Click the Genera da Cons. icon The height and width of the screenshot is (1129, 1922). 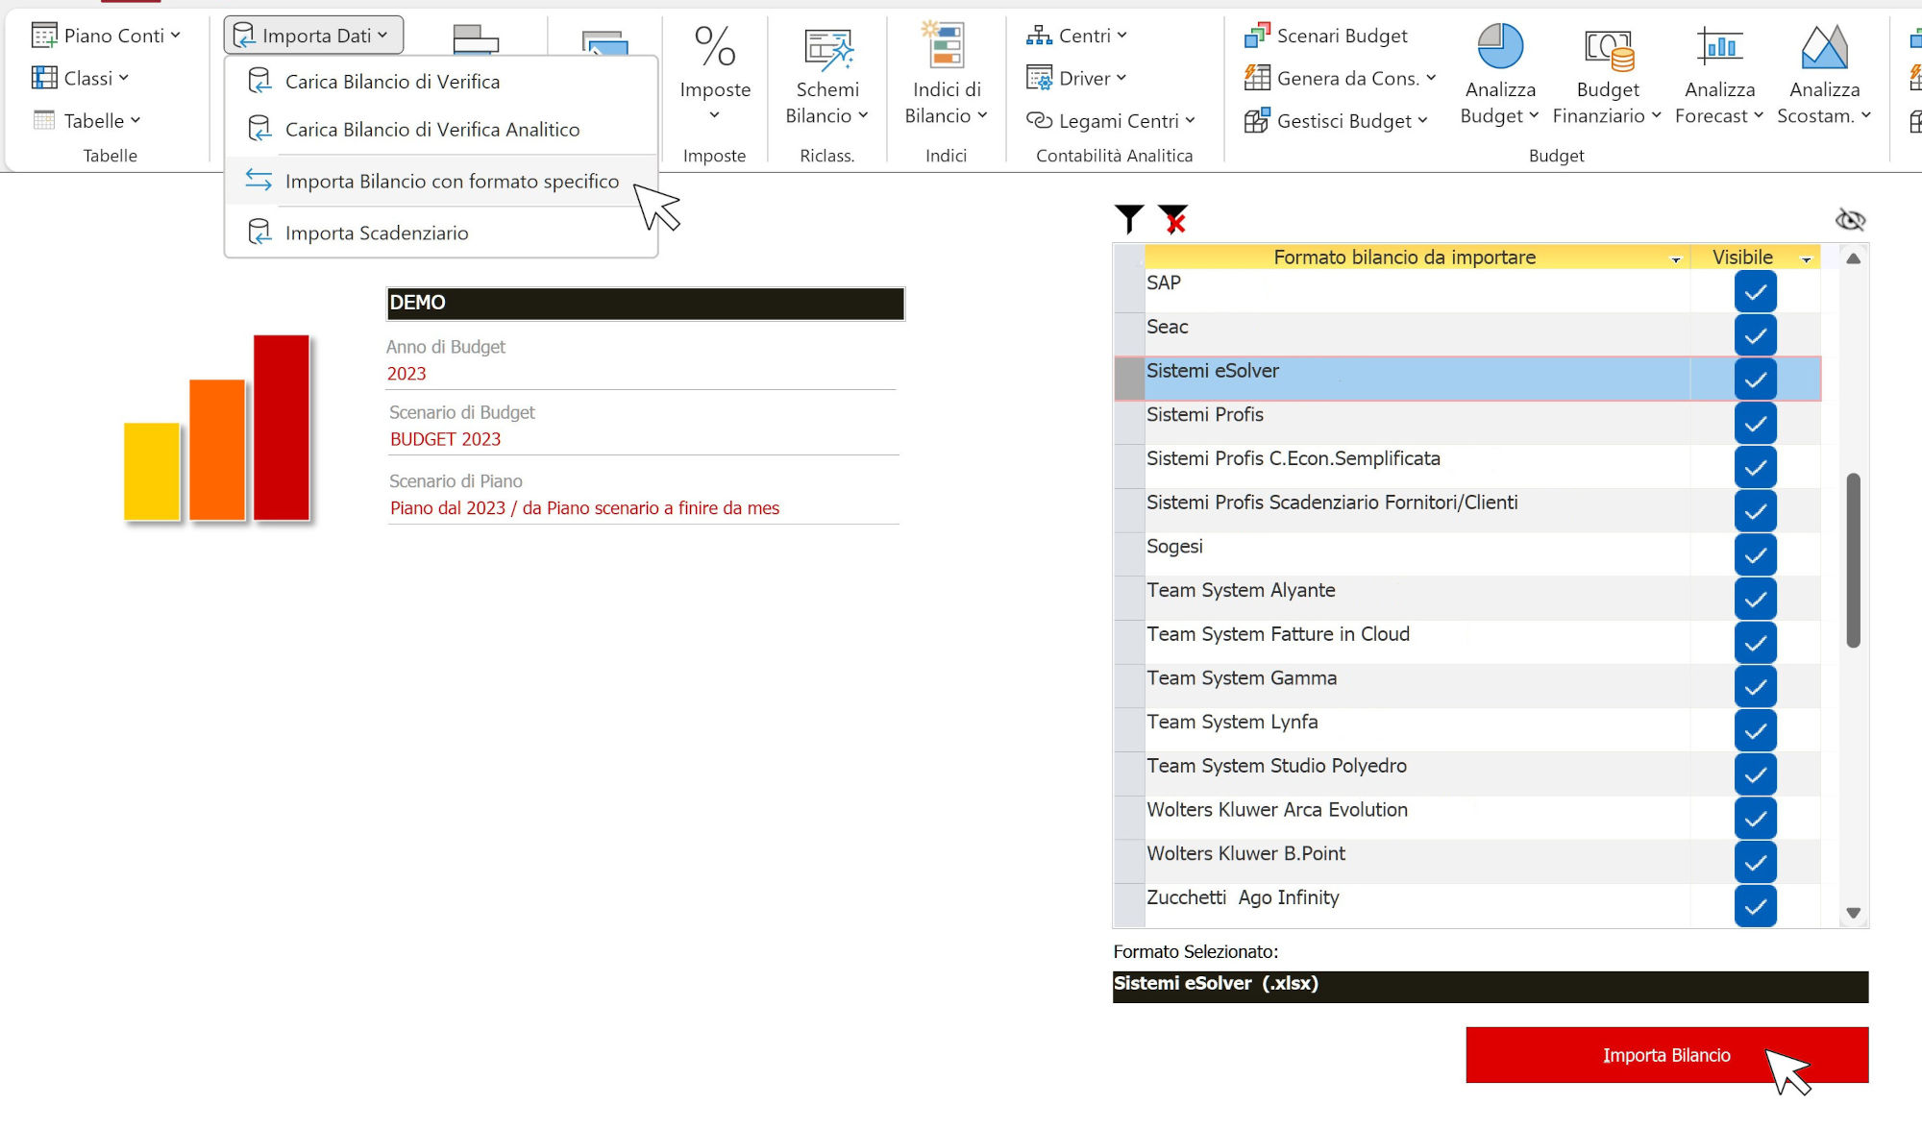click(1257, 77)
